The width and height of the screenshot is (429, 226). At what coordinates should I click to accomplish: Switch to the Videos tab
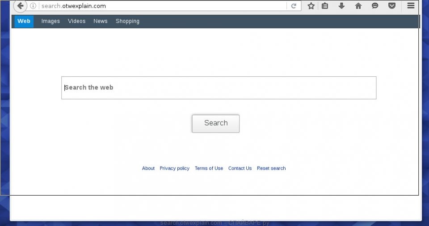click(76, 21)
